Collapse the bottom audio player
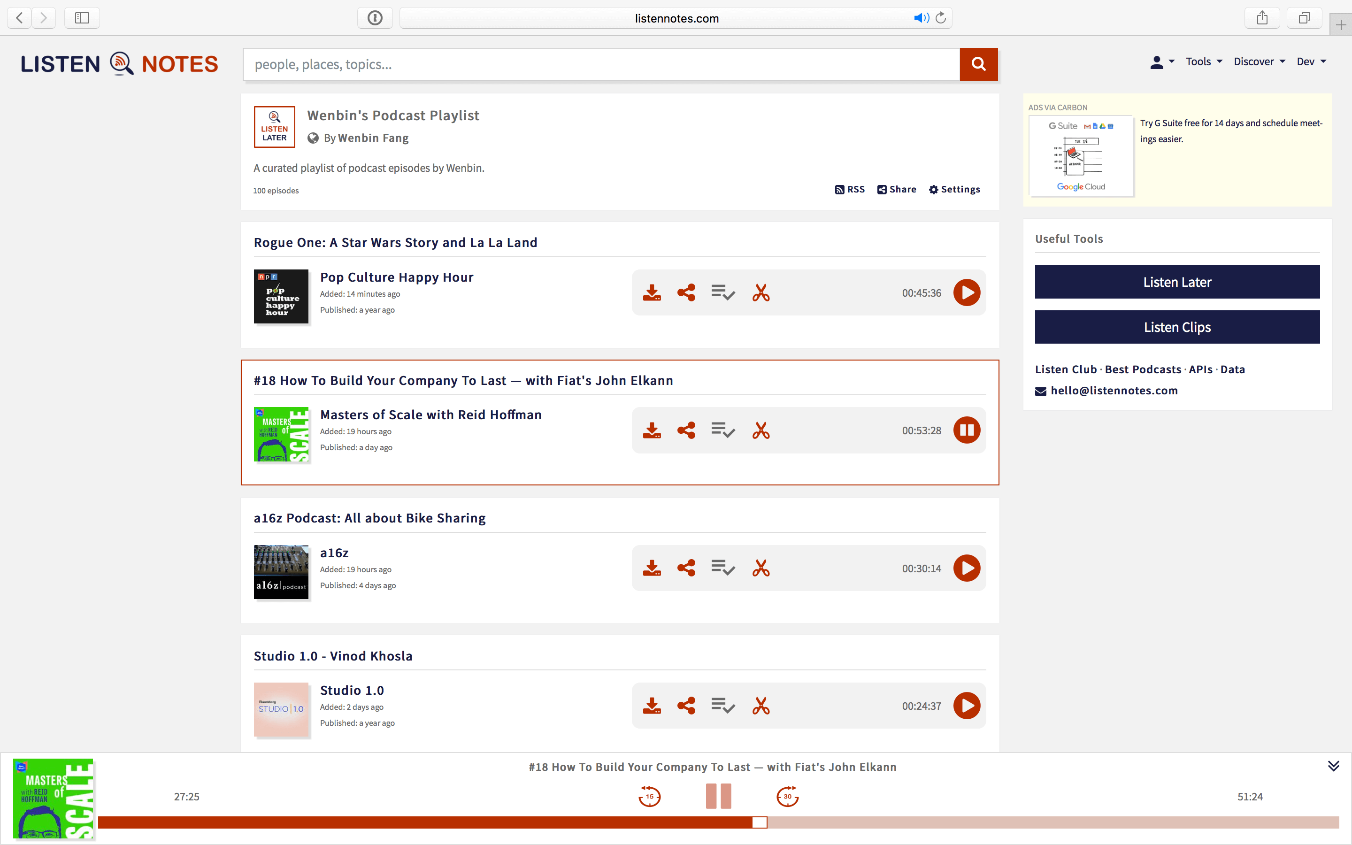The width and height of the screenshot is (1352, 845). (x=1334, y=766)
